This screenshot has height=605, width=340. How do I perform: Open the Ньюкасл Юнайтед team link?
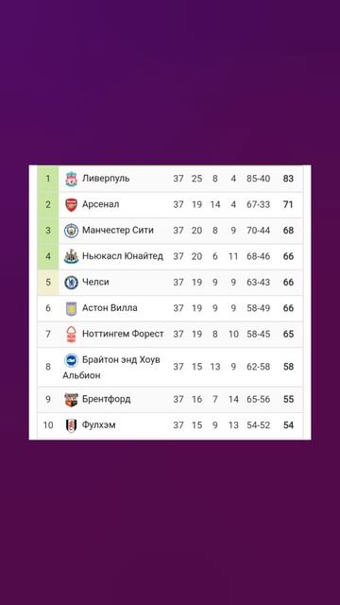[x=123, y=256]
